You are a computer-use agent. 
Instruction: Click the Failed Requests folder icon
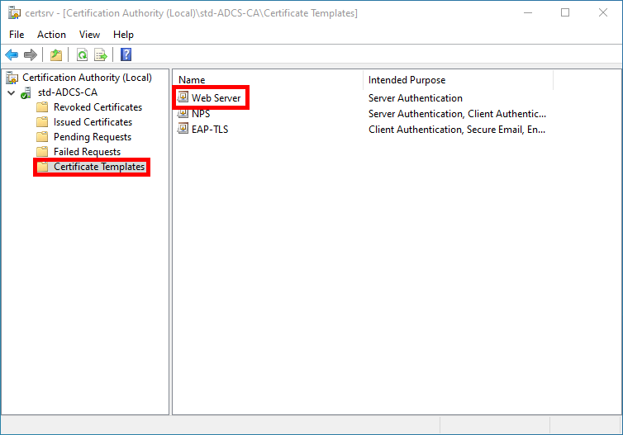42,152
